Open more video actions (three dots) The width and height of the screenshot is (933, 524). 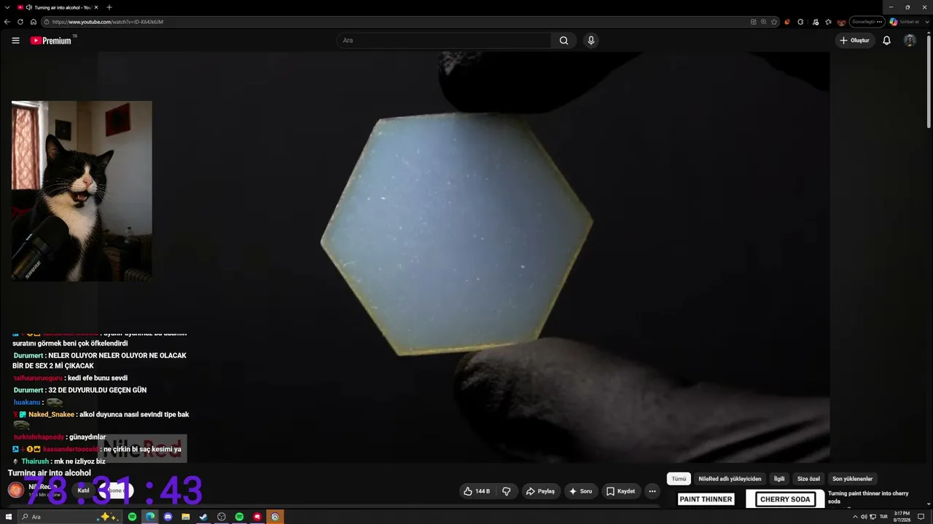click(x=652, y=491)
